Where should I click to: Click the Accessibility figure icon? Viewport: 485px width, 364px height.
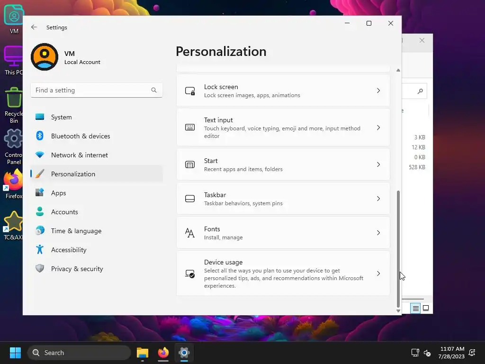pyautogui.click(x=40, y=249)
